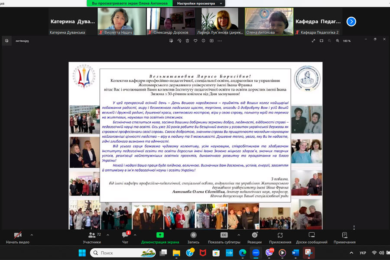
Task: Select Кафедра Педагогіка 2 participant tile
Action: (318, 21)
